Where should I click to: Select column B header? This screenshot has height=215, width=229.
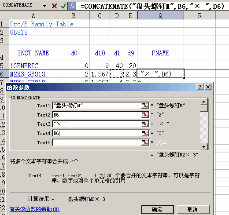pyautogui.click(x=74, y=15)
